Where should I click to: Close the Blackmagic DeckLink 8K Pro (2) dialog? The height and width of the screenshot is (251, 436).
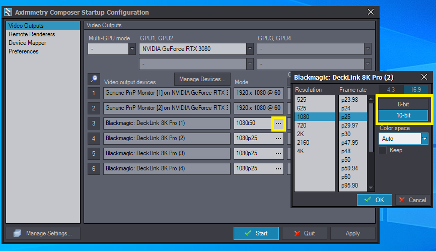coord(424,77)
